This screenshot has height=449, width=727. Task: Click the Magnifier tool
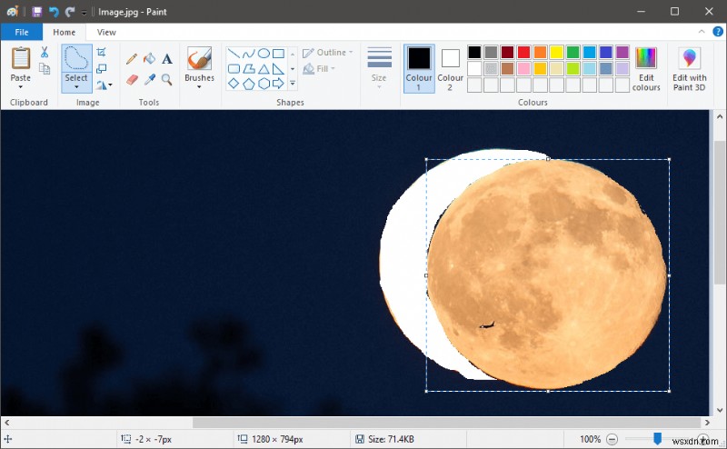tap(167, 80)
